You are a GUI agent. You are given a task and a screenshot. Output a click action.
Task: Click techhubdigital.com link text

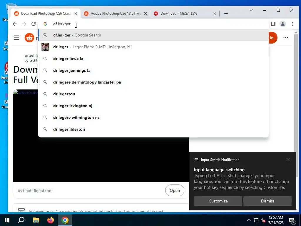35,191
